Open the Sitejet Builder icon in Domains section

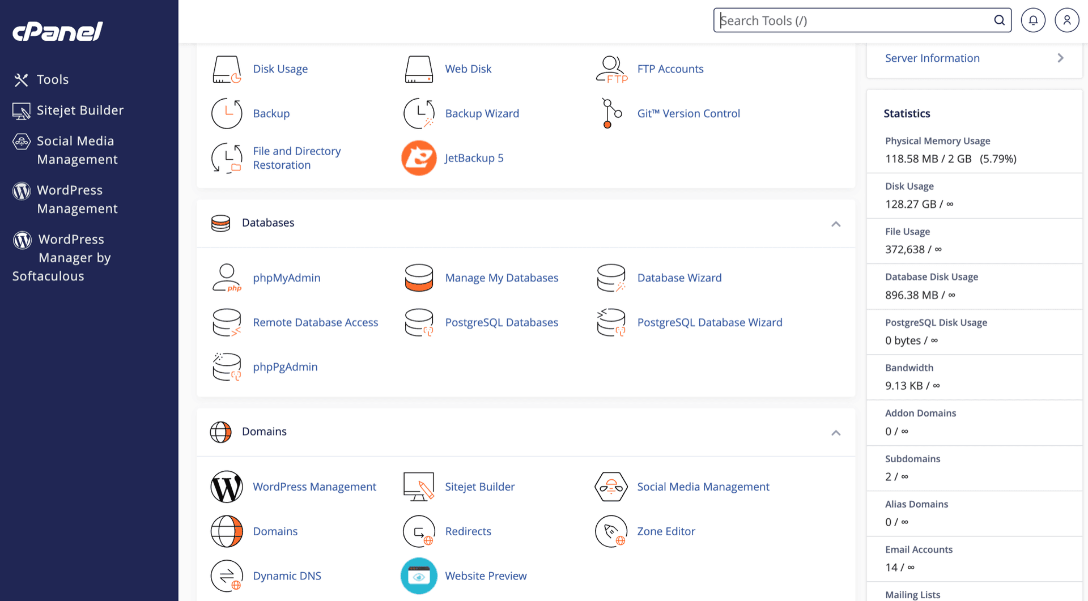pyautogui.click(x=419, y=487)
